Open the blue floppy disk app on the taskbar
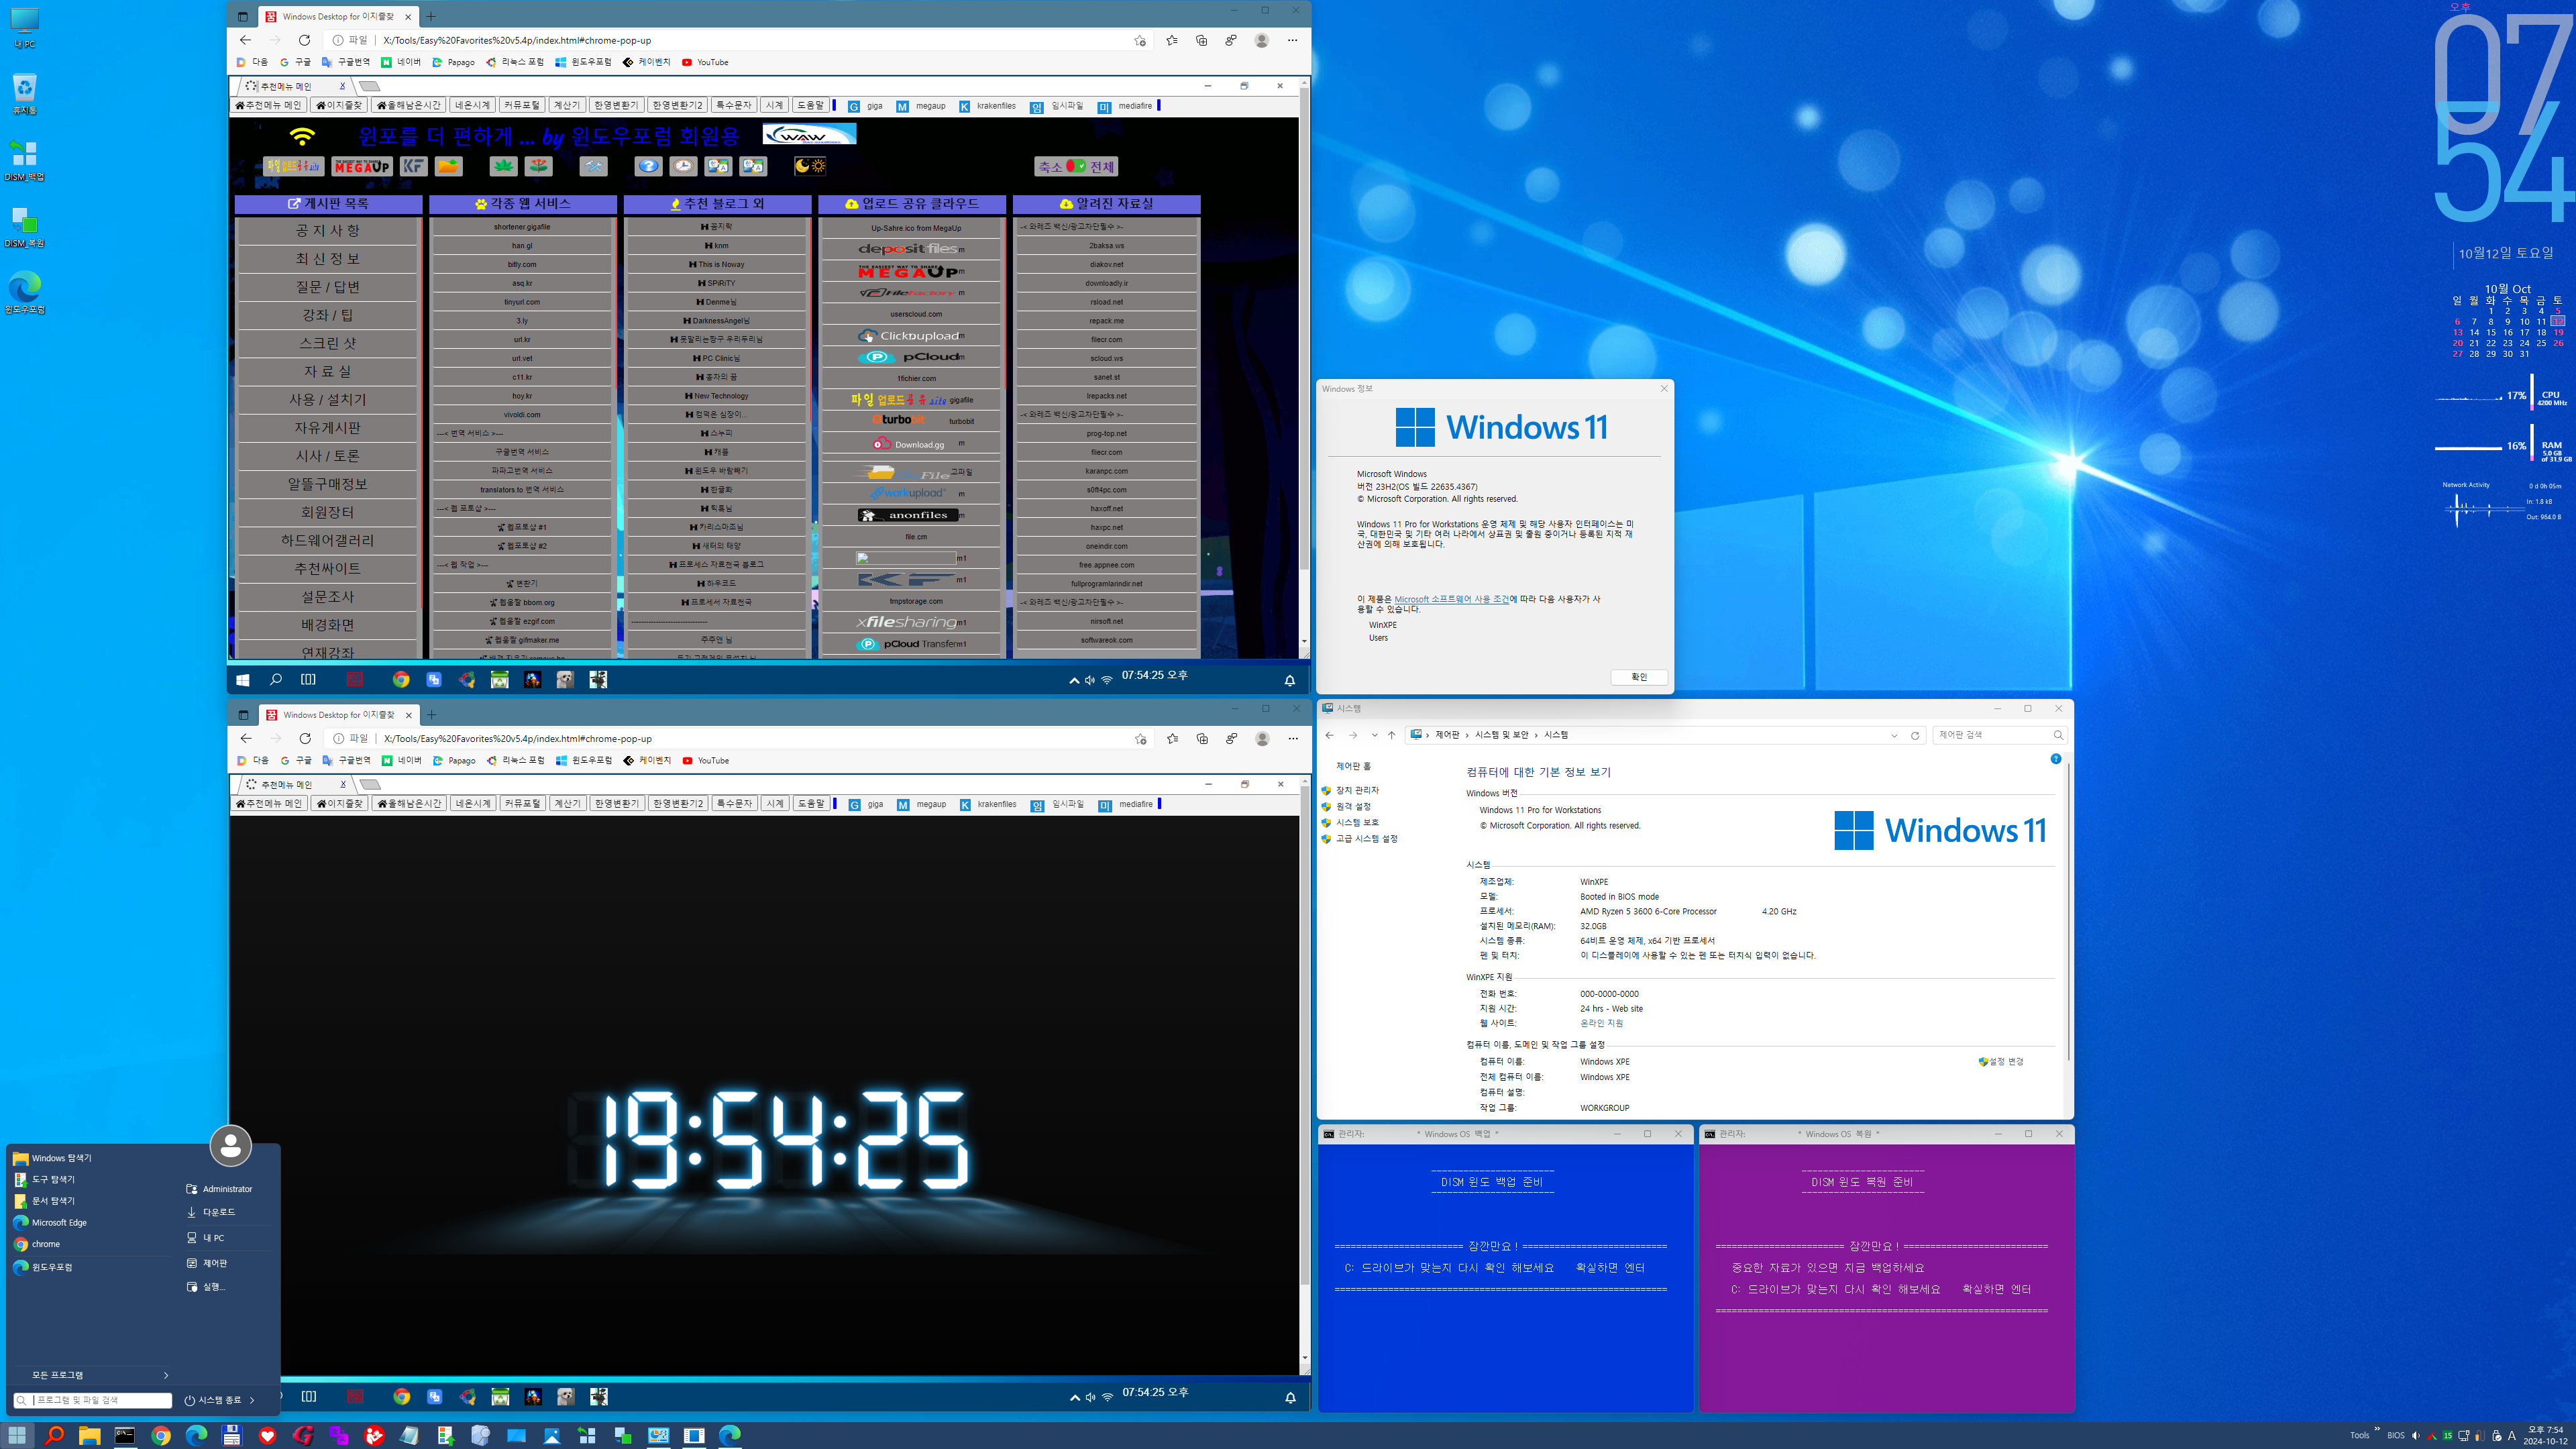The image size is (2576, 1449). click(x=231, y=1435)
